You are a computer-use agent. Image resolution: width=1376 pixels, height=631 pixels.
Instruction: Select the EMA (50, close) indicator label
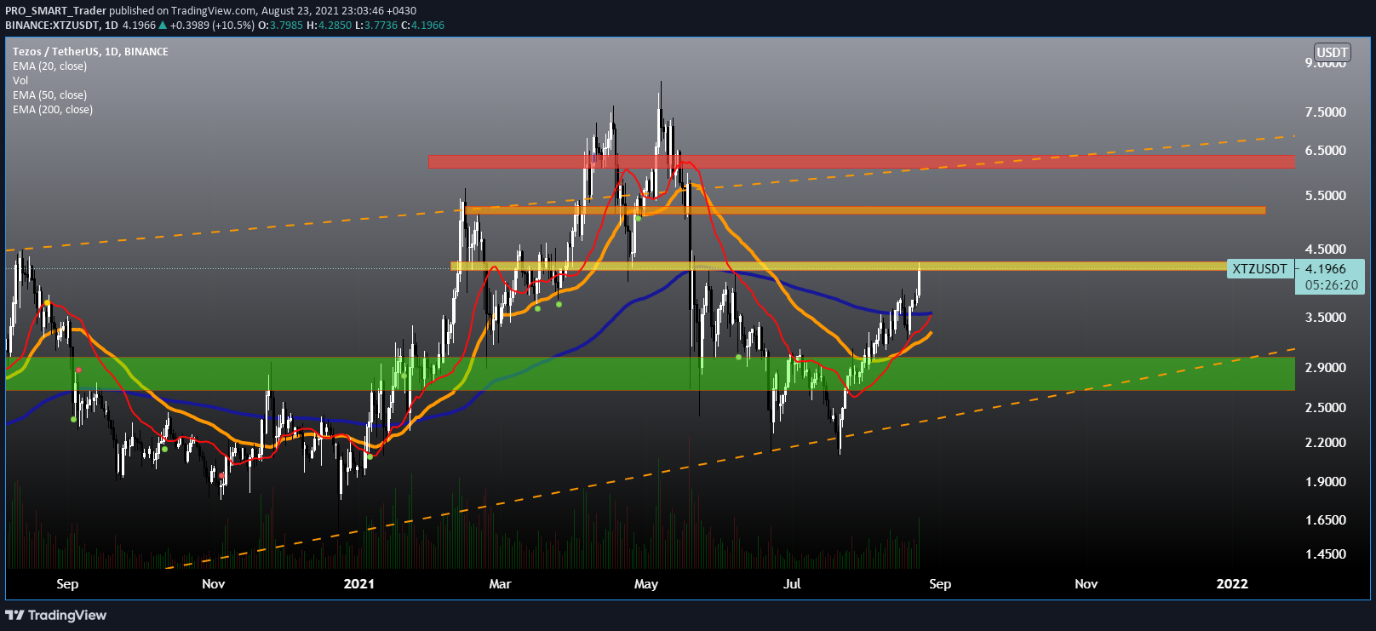click(49, 95)
